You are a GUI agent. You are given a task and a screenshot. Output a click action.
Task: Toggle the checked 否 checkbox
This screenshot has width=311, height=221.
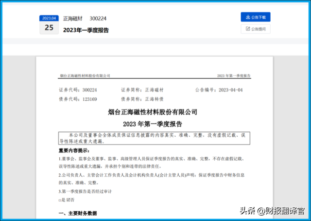[x=68, y=200]
